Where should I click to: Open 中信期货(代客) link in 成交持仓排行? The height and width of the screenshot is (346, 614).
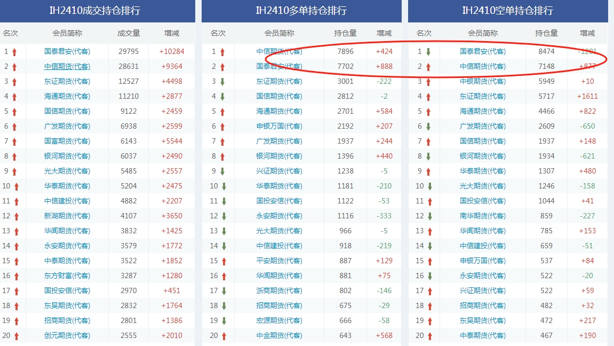67,66
